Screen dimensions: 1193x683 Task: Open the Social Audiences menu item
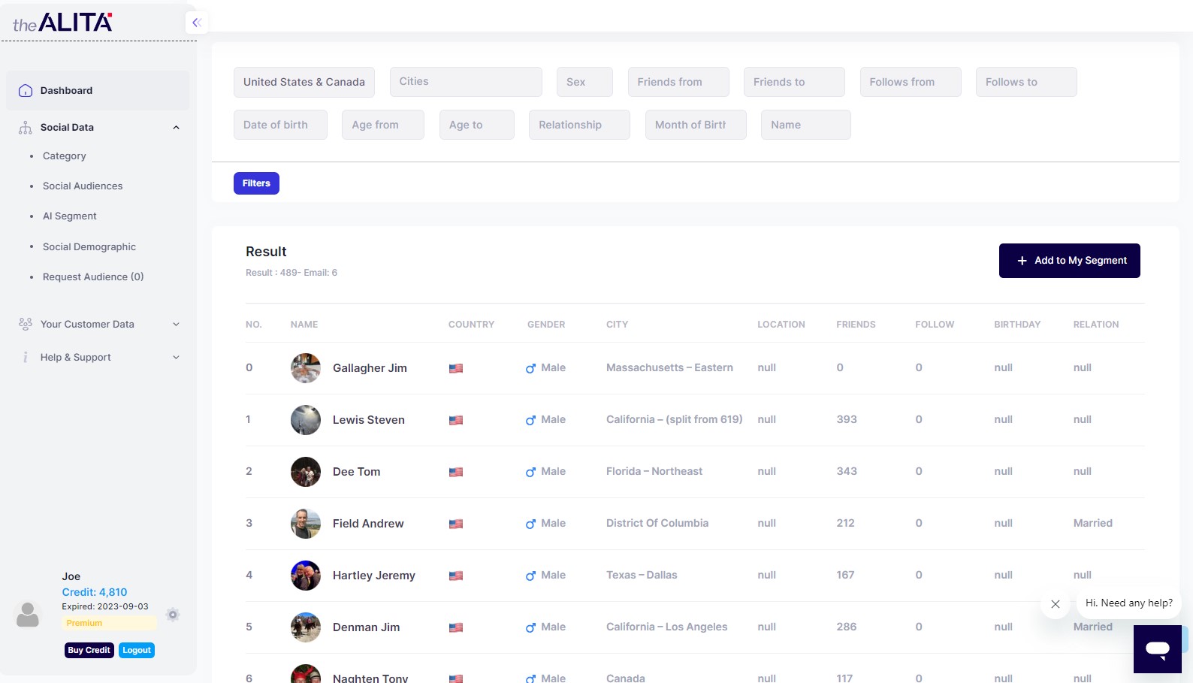point(83,186)
